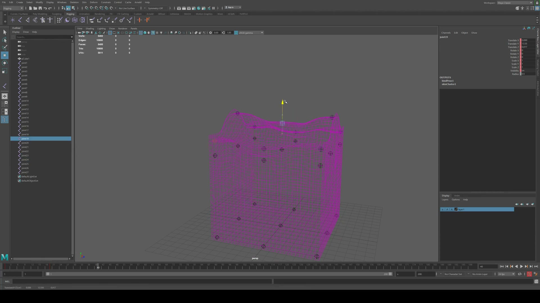Open the 24 fps frame rate dropdown
Screen dimensions: 540x303
point(506,274)
